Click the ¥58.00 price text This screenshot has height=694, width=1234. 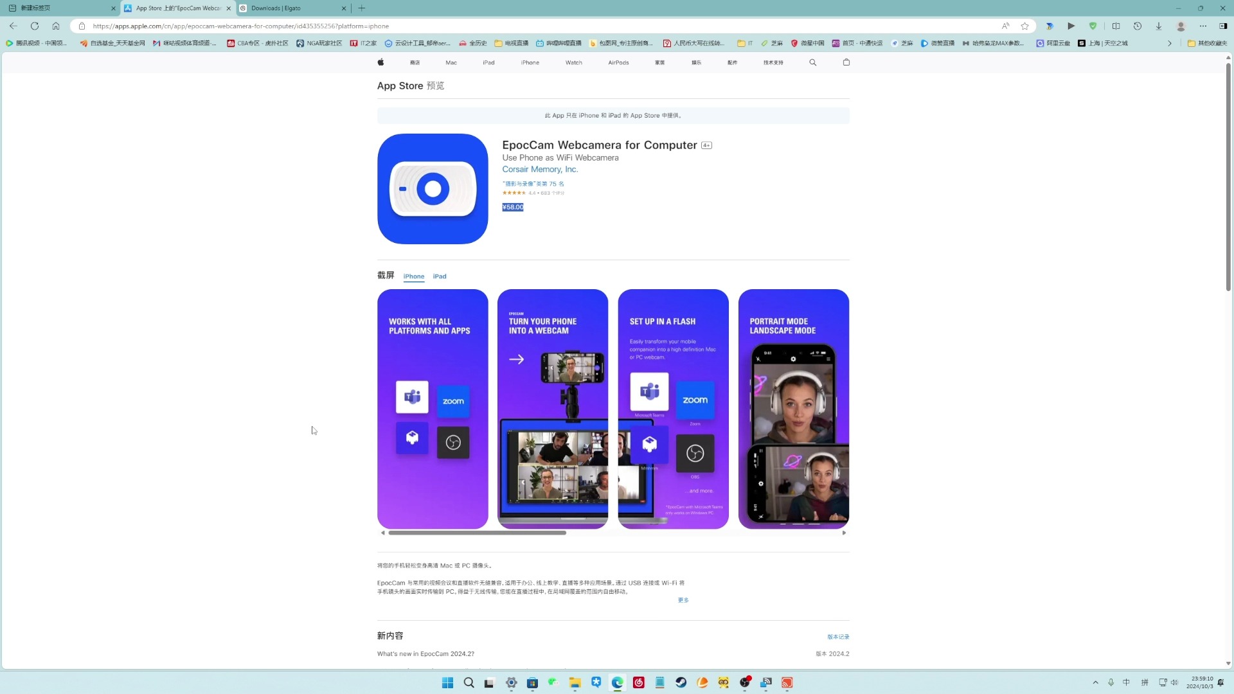pos(513,207)
